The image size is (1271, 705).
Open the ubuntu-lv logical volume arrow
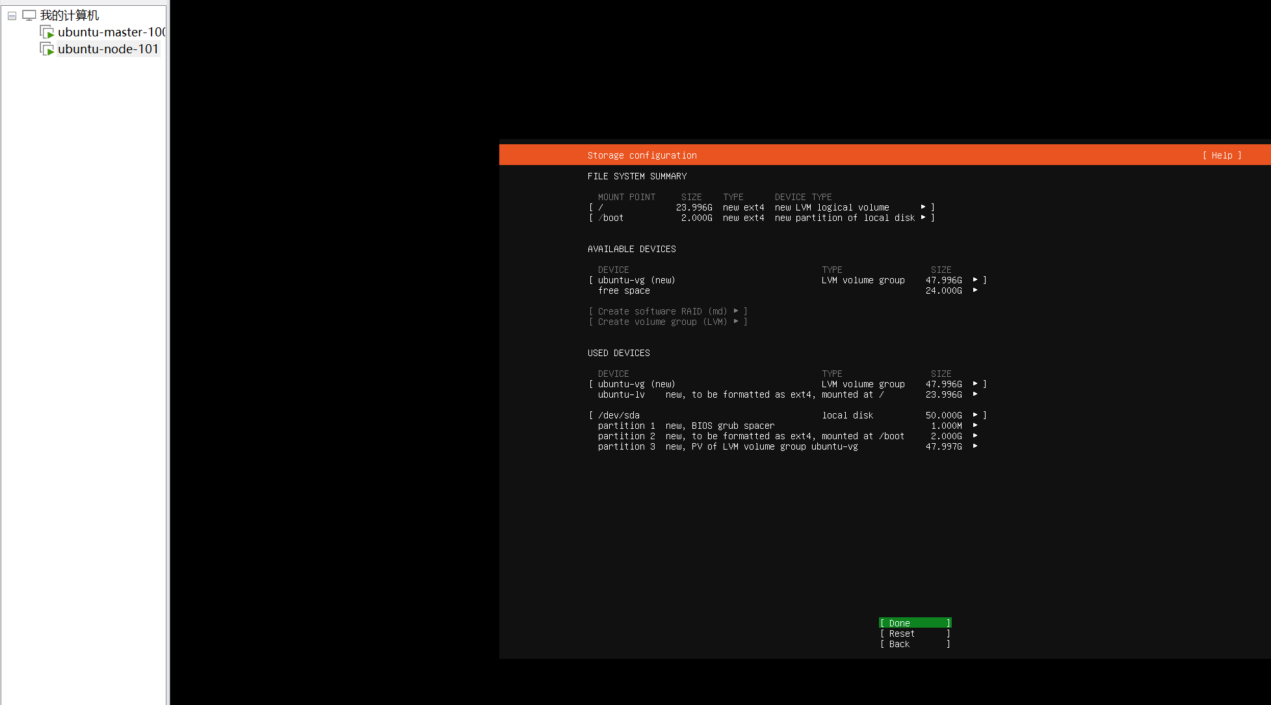[975, 394]
